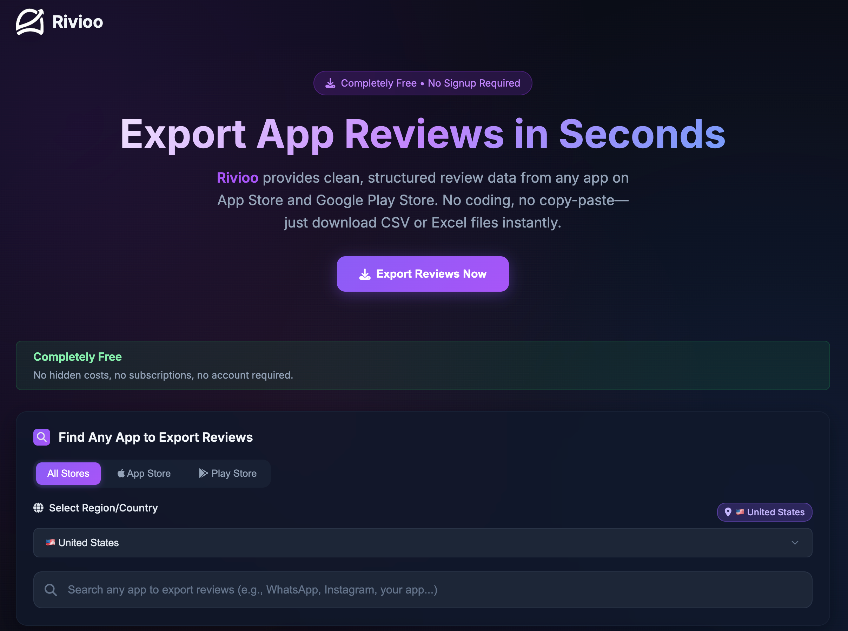Click the Apple icon on App Store tab
Viewport: 848px width, 631px height.
[x=121, y=474]
